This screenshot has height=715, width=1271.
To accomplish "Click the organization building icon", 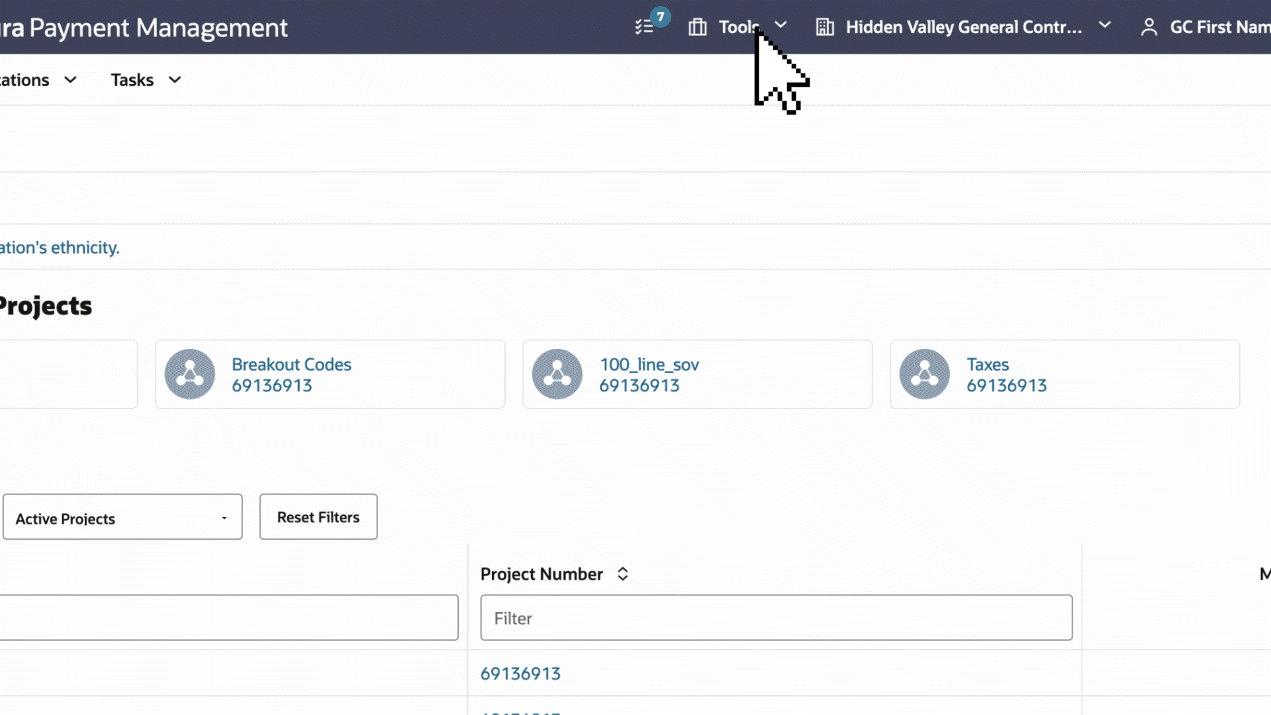I will click(x=825, y=27).
